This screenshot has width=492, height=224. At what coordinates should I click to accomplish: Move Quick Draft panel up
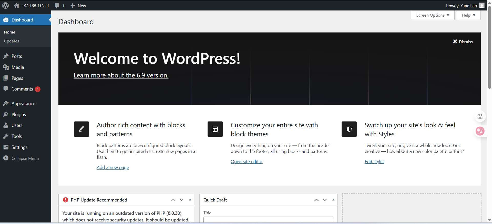(x=316, y=200)
